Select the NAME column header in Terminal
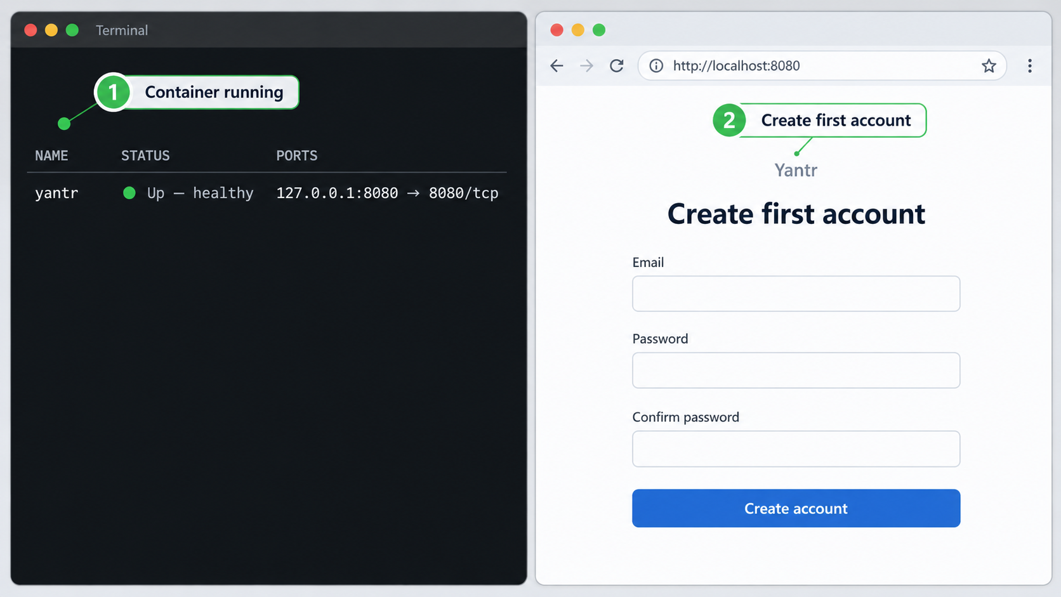This screenshot has height=597, width=1061. click(51, 155)
